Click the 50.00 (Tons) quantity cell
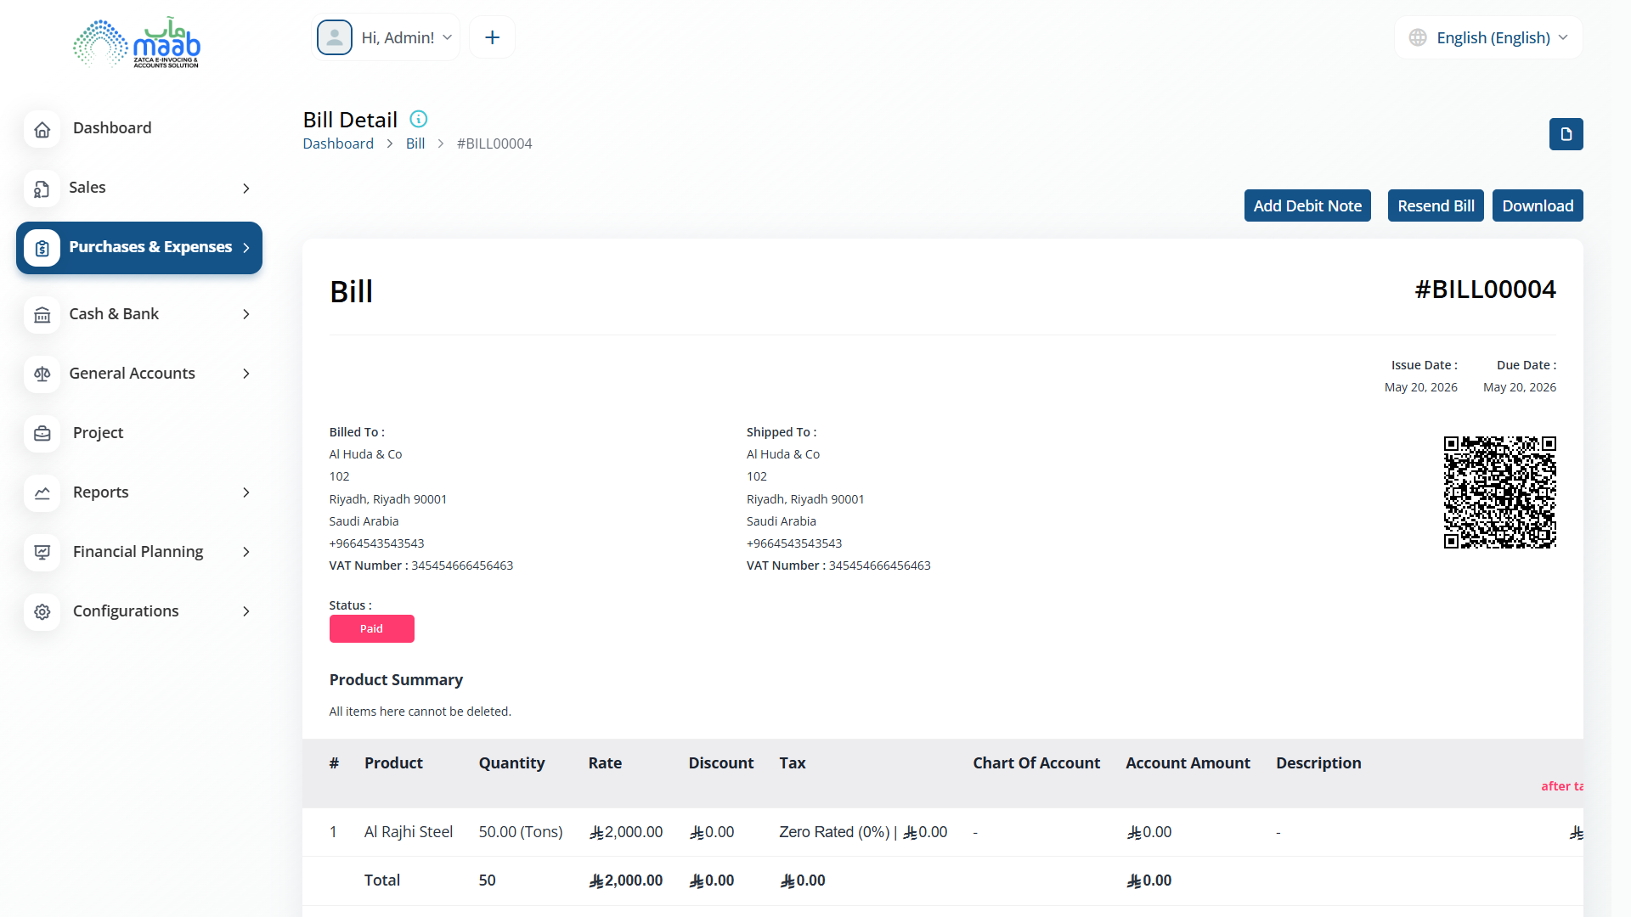Image resolution: width=1631 pixels, height=917 pixels. pos(521,832)
